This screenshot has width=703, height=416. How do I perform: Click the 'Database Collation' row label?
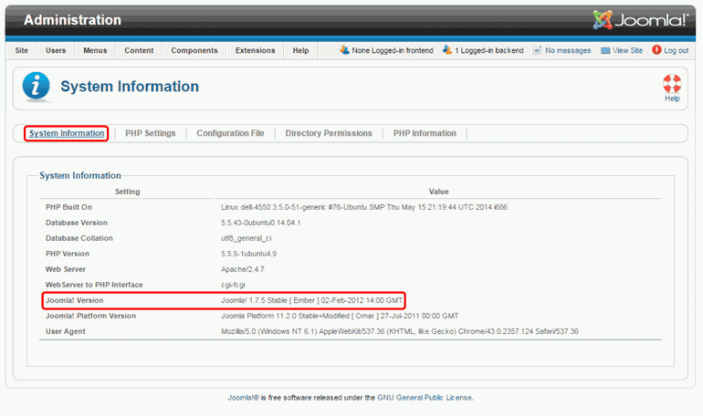tap(79, 238)
